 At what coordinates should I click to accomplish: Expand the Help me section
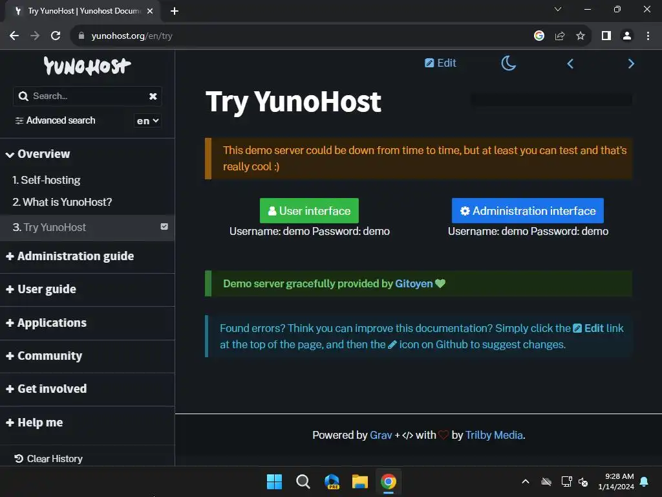(x=35, y=423)
